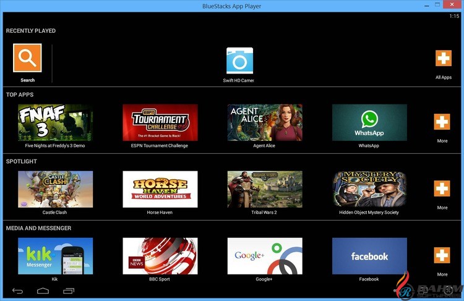Open the BBC Sport tile

160,256
